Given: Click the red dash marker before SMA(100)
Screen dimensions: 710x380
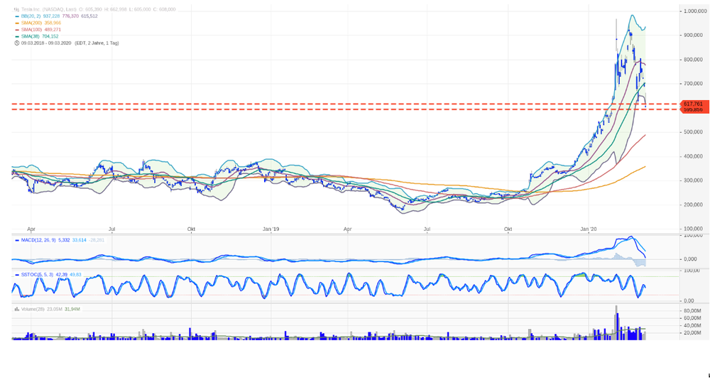Looking at the screenshot, I should coord(17,29).
